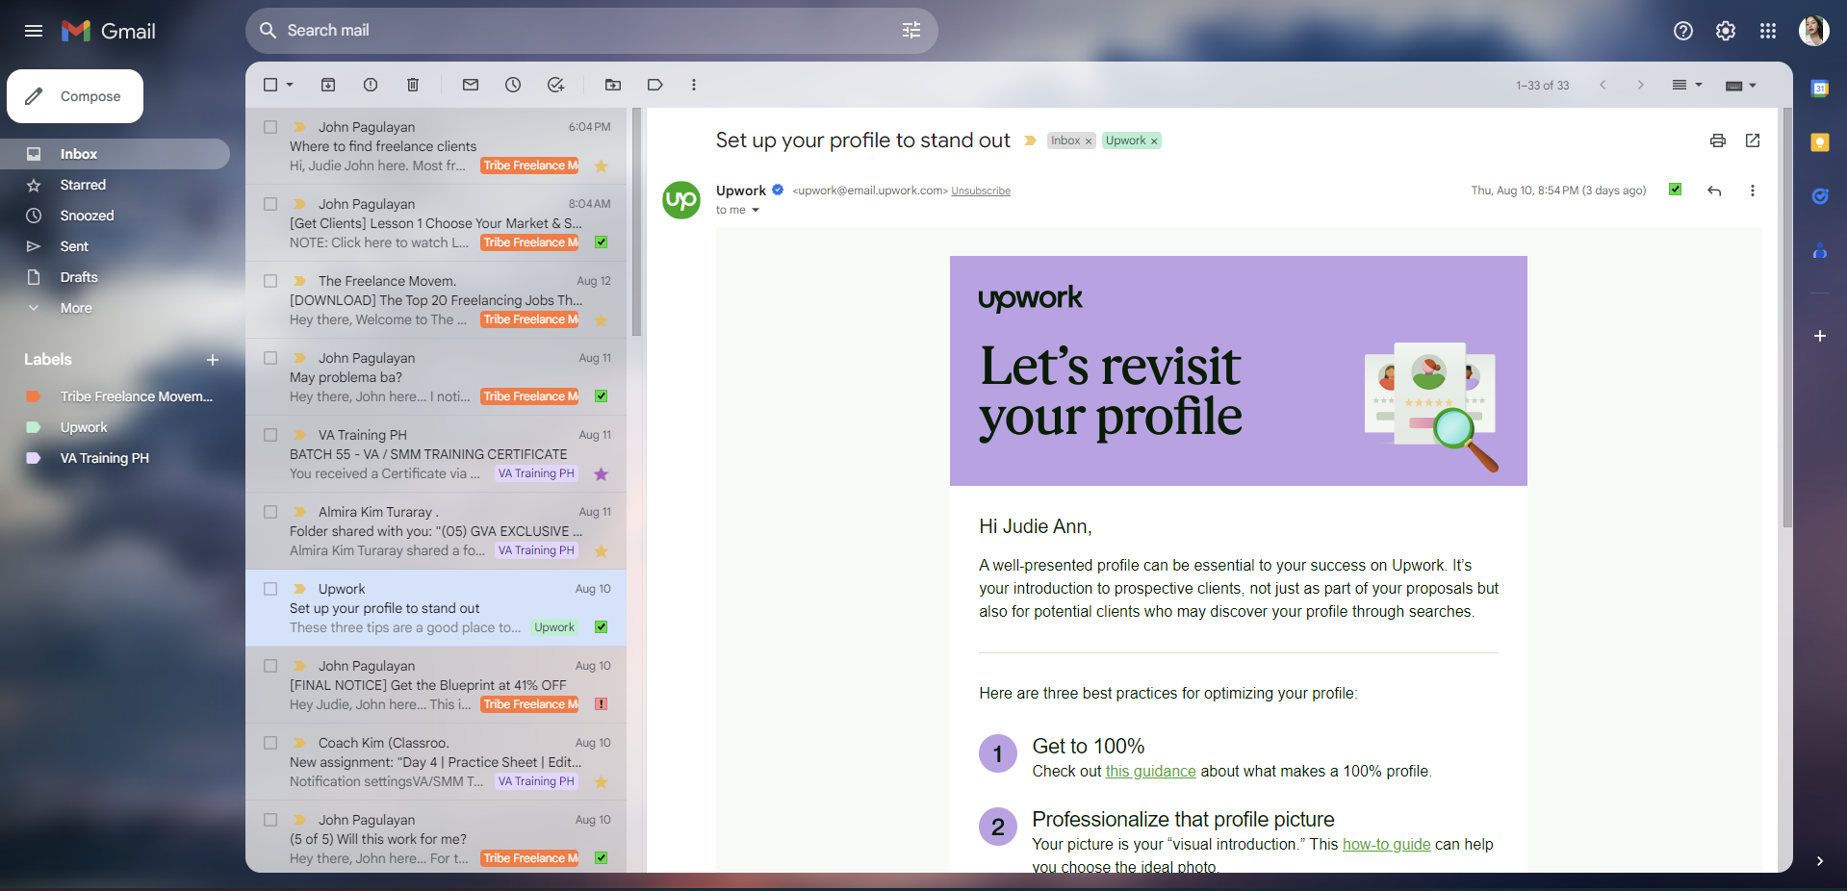Screen dimensions: 1847x891
Task: Get add-ons with the plus icon
Action: click(1820, 336)
